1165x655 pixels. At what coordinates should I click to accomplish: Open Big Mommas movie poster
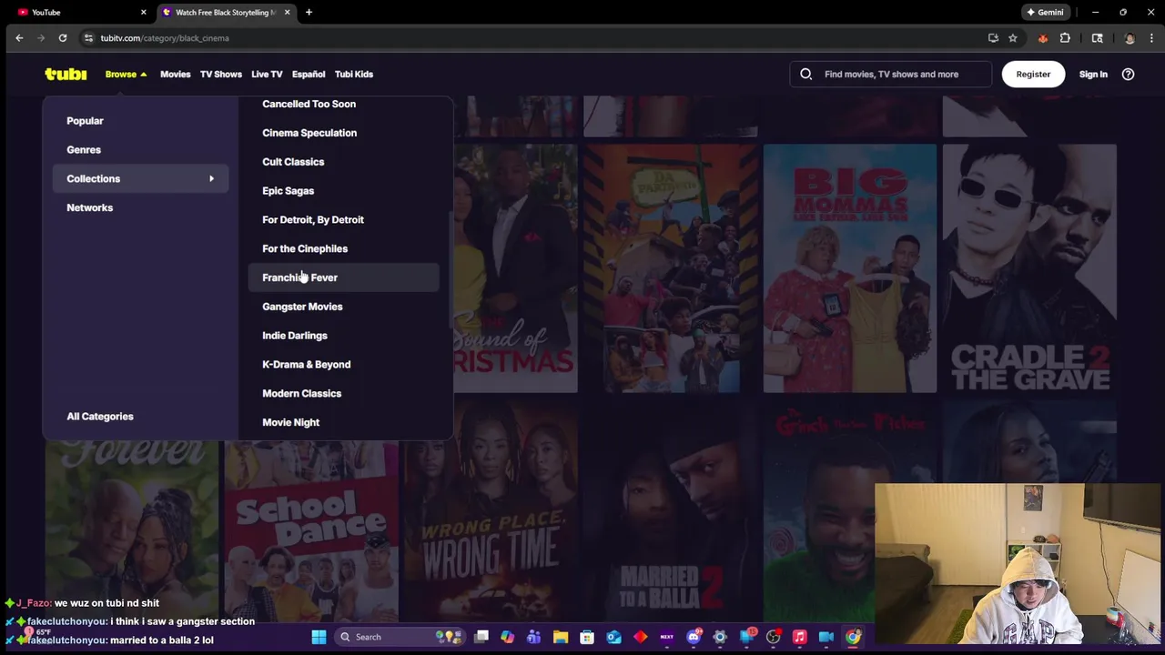pyautogui.click(x=849, y=268)
